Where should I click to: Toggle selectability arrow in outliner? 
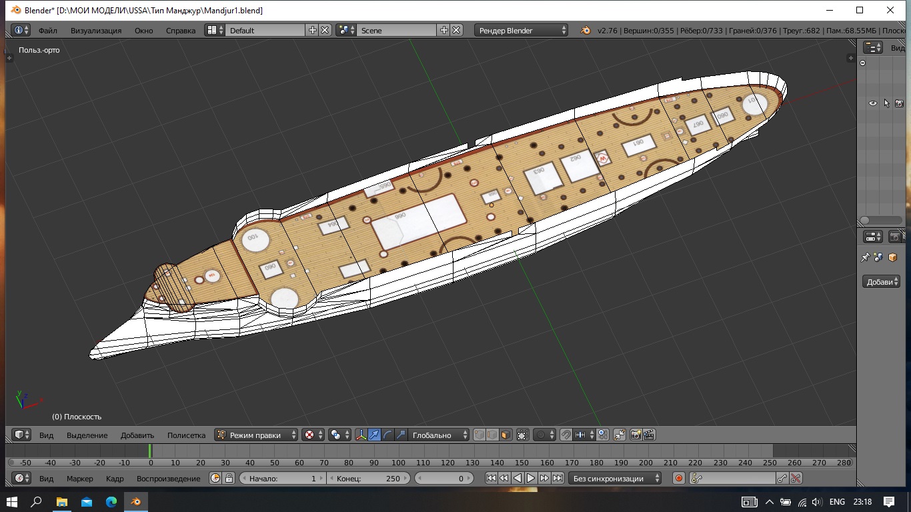click(886, 103)
